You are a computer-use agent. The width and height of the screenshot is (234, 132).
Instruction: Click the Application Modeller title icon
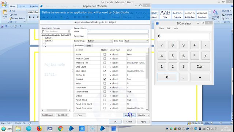pos(42,6)
